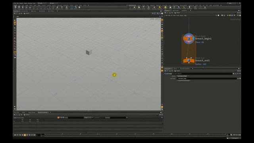
Task: Click the Create Meta Import Node button
Action: (183, 81)
